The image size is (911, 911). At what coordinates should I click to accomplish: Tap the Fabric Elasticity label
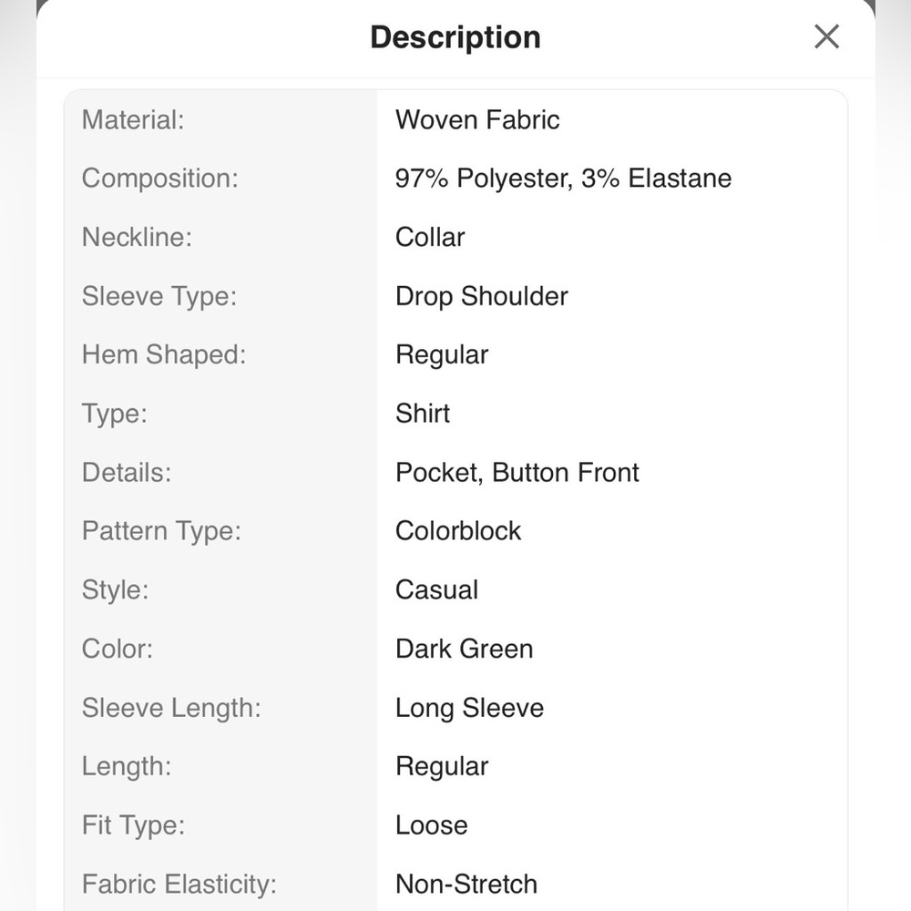point(179,885)
